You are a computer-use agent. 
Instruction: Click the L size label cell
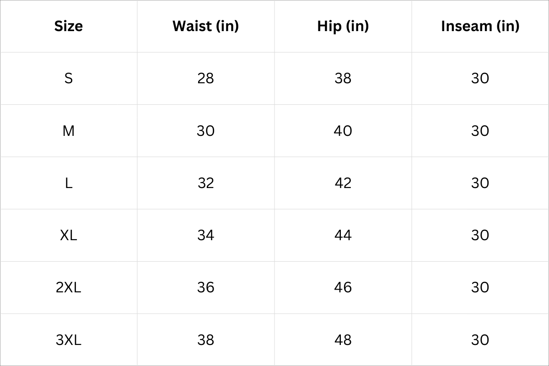tap(69, 183)
